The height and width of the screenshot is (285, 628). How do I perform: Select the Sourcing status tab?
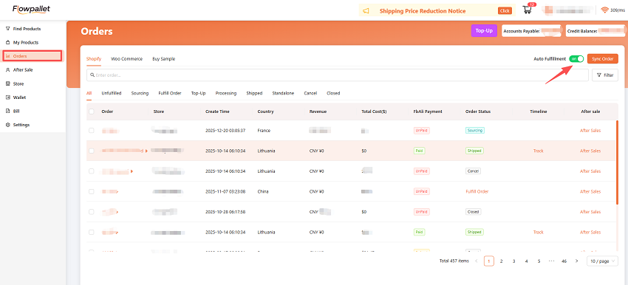coord(140,93)
